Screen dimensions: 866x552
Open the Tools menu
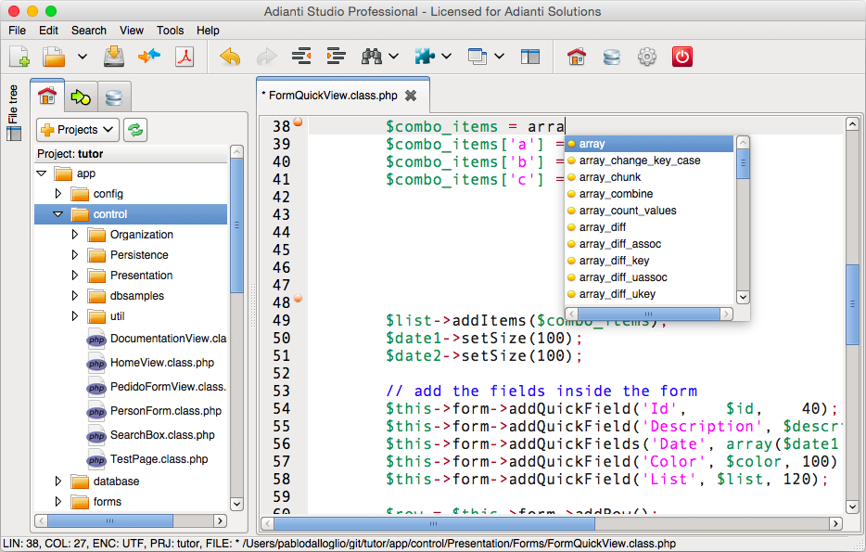coord(170,31)
